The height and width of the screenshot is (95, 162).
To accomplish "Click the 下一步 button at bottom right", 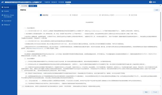I will click(x=155, y=92).
